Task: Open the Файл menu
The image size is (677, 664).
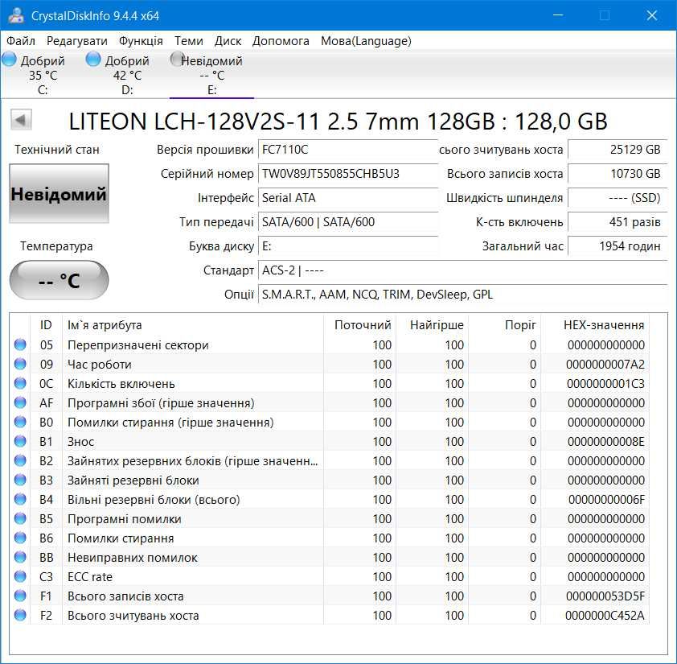Action: [x=21, y=41]
